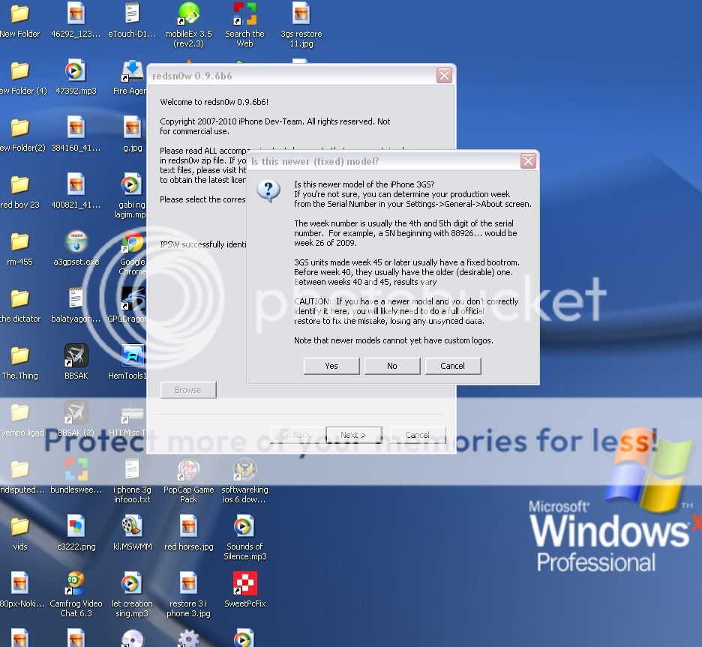Screen dimensions: 702x647
Task: Select the GPGDragon shortcut icon
Action: point(133,299)
